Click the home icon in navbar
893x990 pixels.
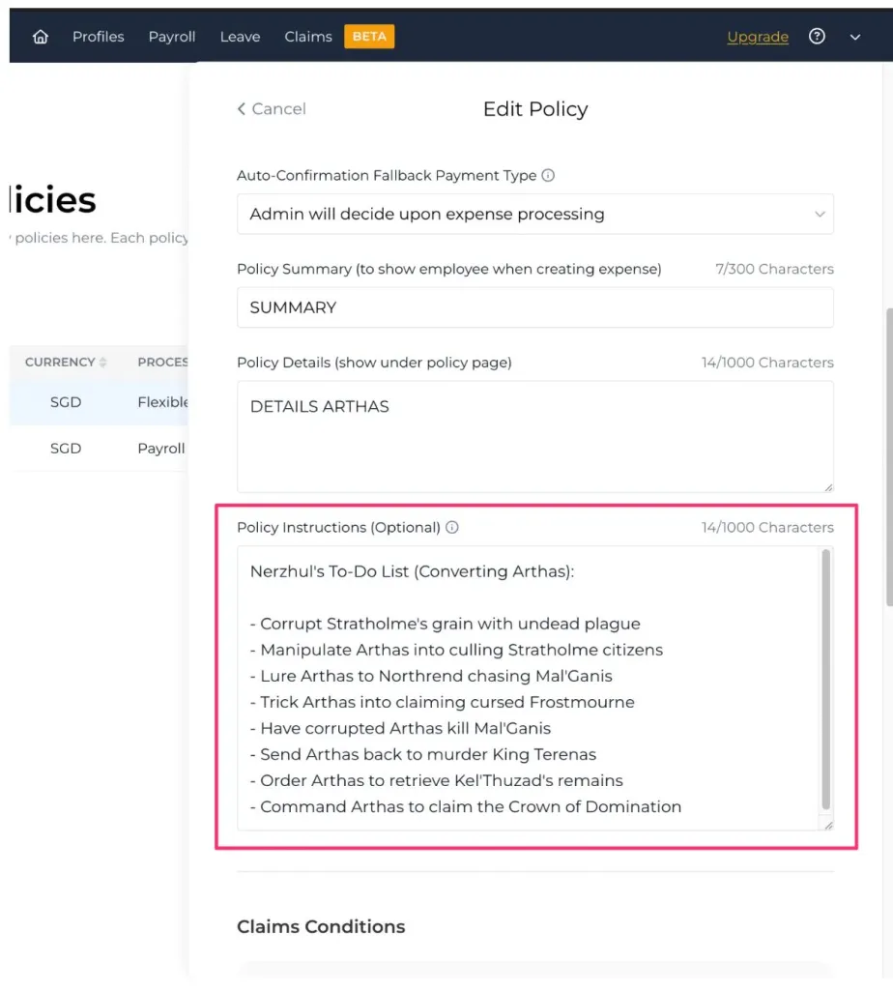41,37
